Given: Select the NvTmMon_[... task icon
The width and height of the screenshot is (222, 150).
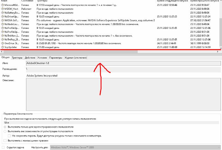Looking at the screenshot, I should 2,36.
